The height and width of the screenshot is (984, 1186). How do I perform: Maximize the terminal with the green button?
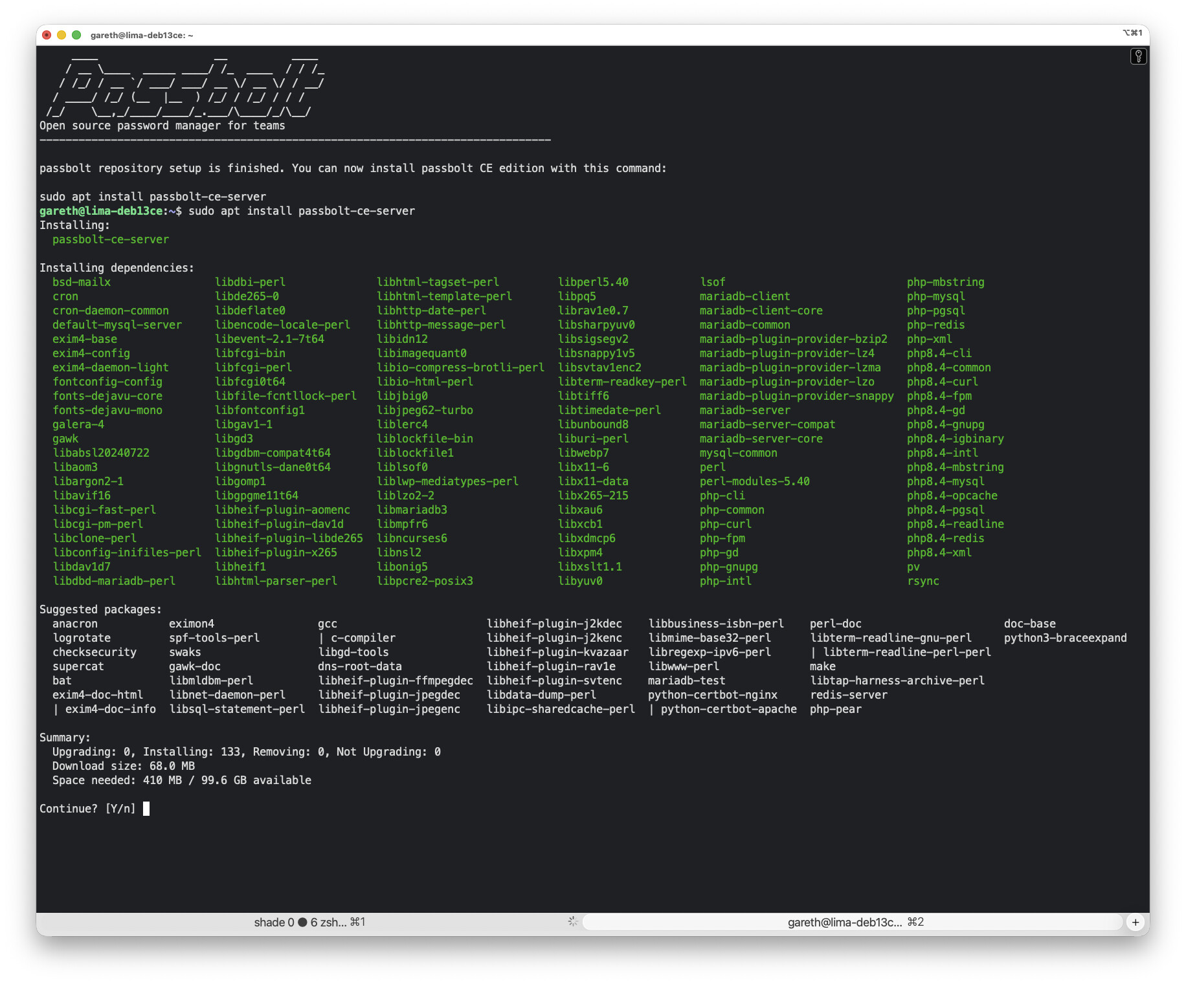click(x=76, y=35)
